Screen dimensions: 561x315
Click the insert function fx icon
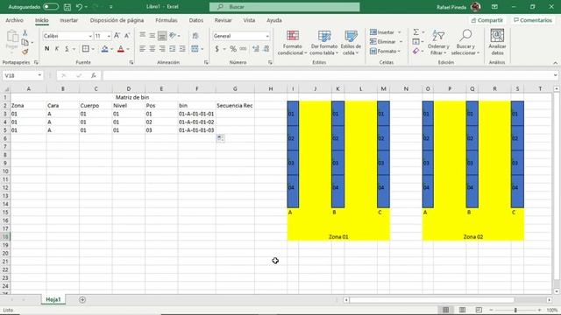[x=94, y=75]
